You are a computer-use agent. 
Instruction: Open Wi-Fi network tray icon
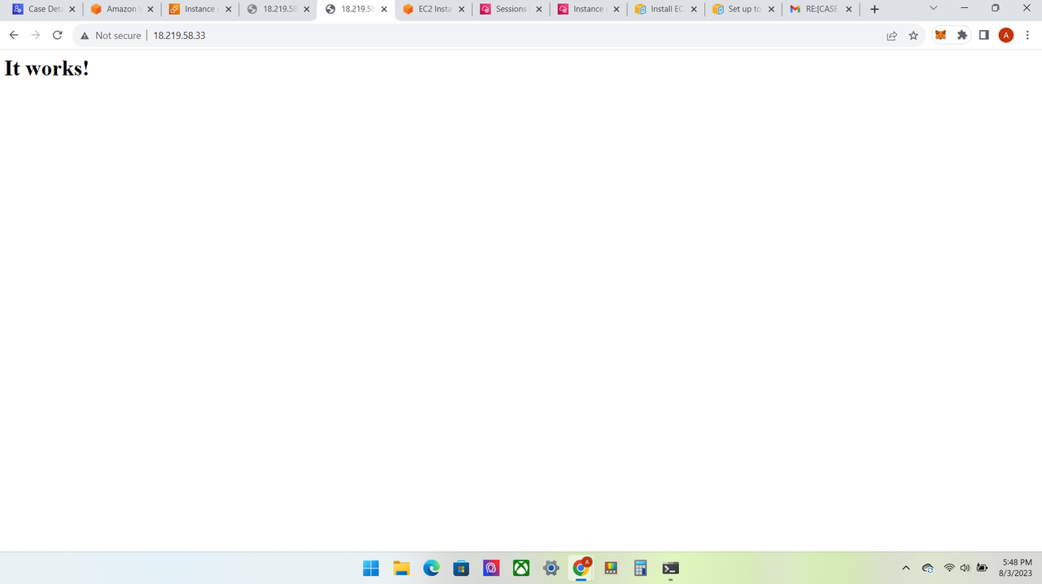coord(949,568)
